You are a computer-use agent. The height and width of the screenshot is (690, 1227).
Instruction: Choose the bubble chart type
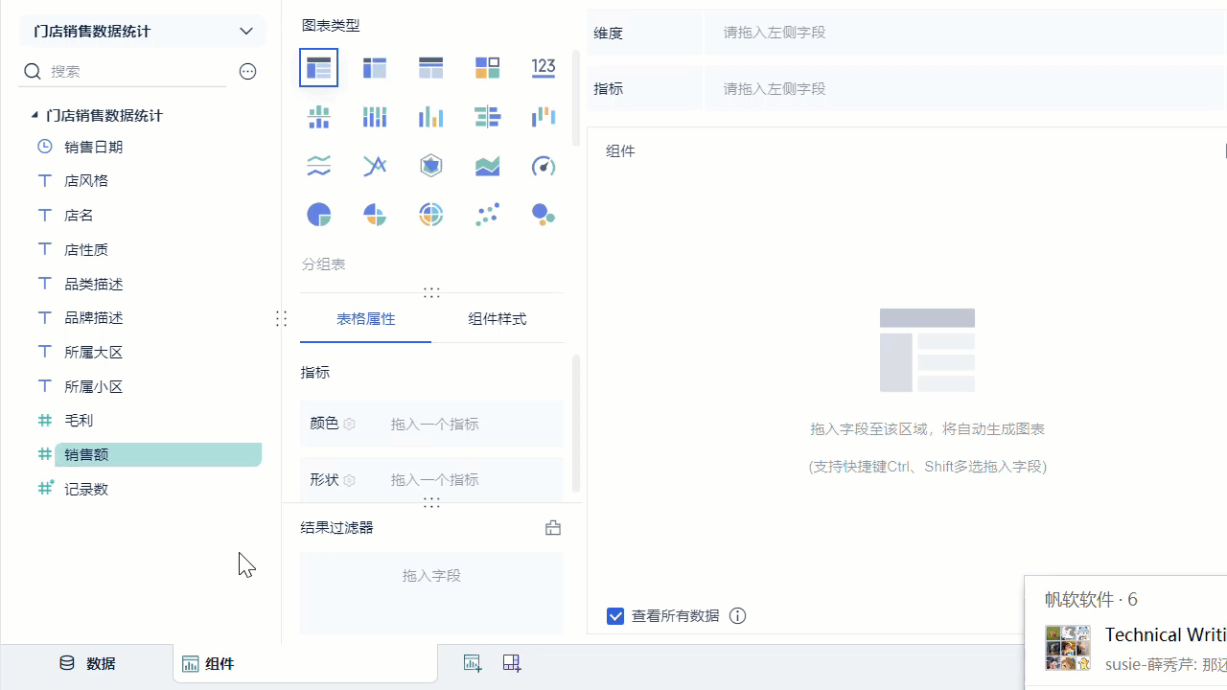pos(543,214)
